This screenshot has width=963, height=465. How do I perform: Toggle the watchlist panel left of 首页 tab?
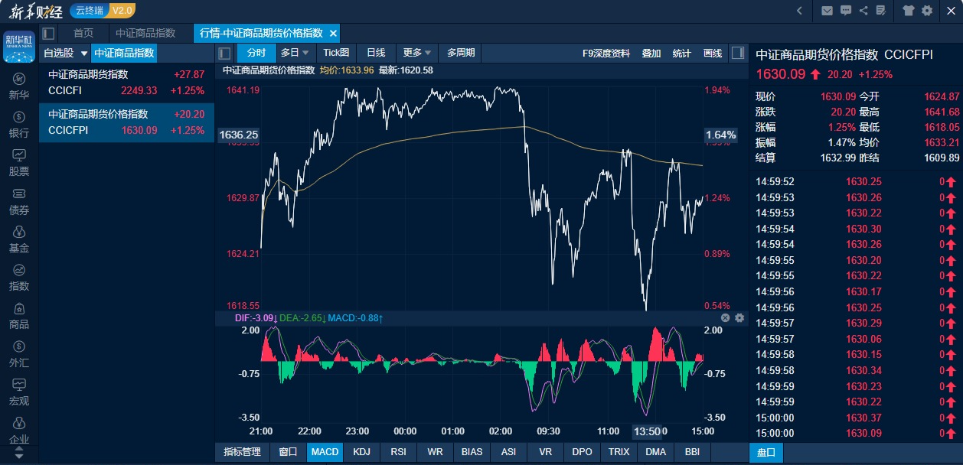pos(49,34)
